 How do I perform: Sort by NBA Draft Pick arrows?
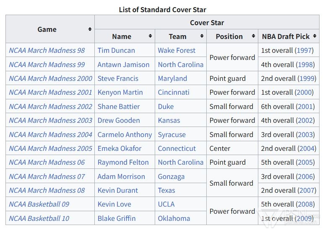pyautogui.click(x=315, y=36)
